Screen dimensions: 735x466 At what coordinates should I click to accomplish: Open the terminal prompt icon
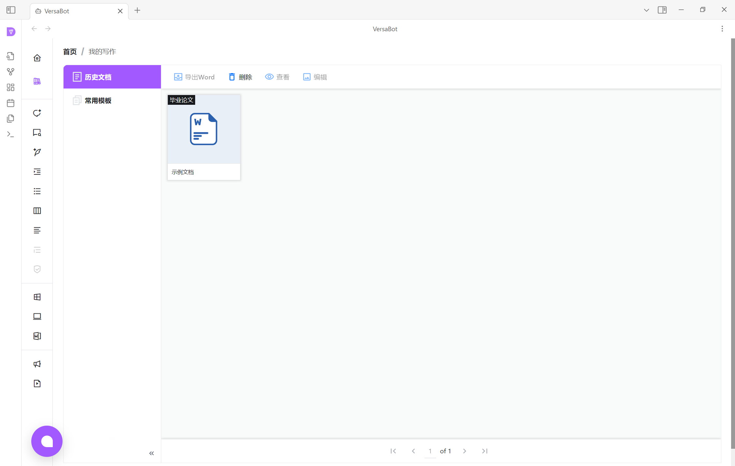(x=10, y=134)
